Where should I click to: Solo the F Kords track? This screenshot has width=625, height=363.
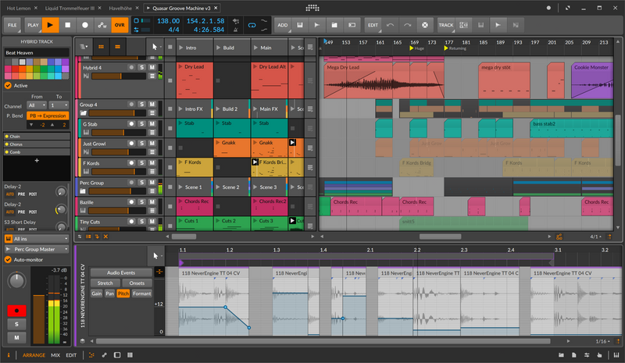pos(142,163)
